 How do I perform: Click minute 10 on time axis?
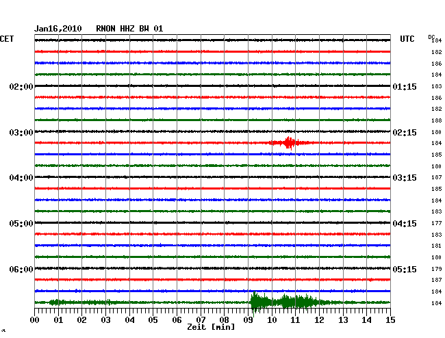click(272, 320)
